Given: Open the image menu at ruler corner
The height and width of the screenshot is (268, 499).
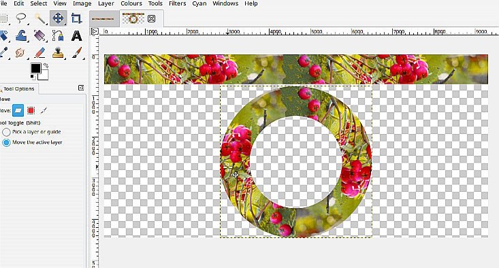Looking at the screenshot, I should tap(95, 31).
